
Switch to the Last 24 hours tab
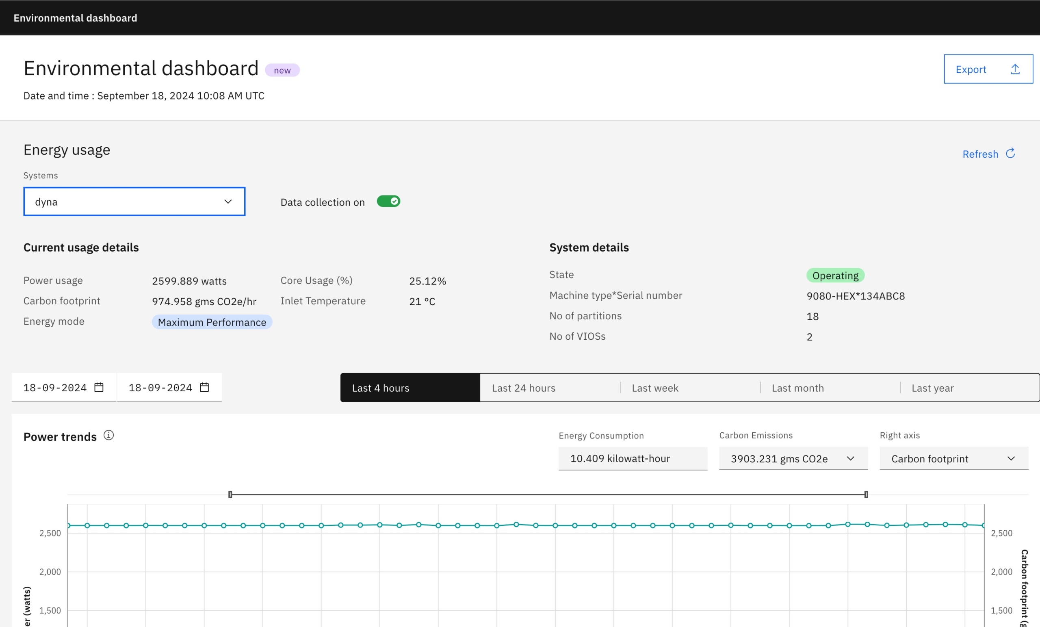click(x=550, y=388)
